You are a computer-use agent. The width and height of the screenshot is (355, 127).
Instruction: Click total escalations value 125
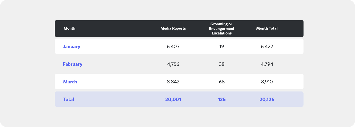click(222, 99)
